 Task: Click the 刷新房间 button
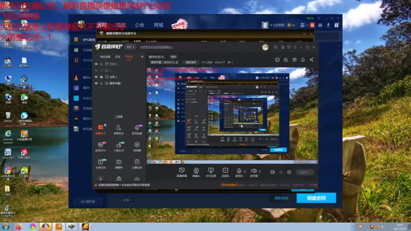pyautogui.click(x=281, y=198)
